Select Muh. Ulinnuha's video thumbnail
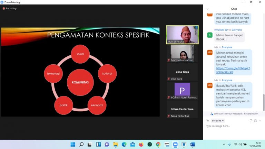This screenshot has width=265, height=149. click(x=182, y=35)
